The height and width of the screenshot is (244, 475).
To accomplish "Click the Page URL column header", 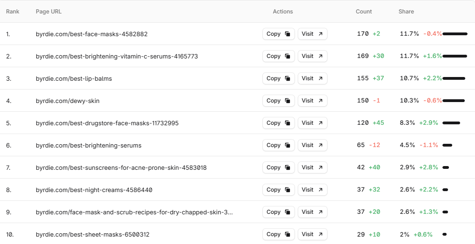I will click(48, 12).
